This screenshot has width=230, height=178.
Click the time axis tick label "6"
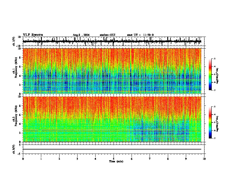pos(132,159)
